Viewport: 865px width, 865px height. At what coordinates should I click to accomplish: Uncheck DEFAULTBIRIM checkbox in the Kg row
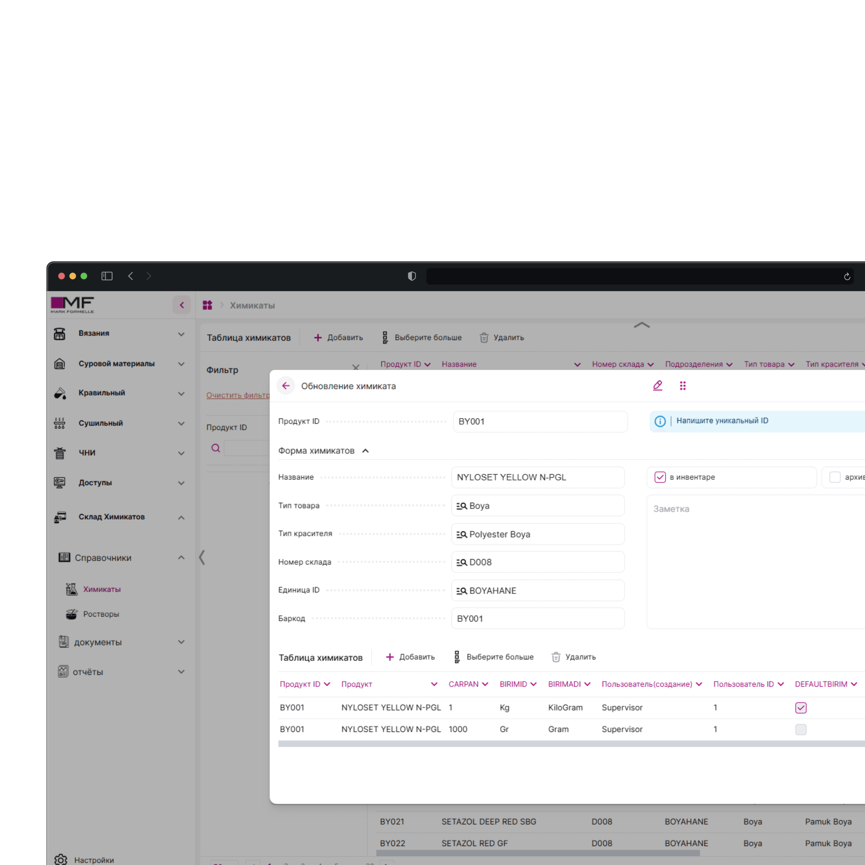click(801, 708)
